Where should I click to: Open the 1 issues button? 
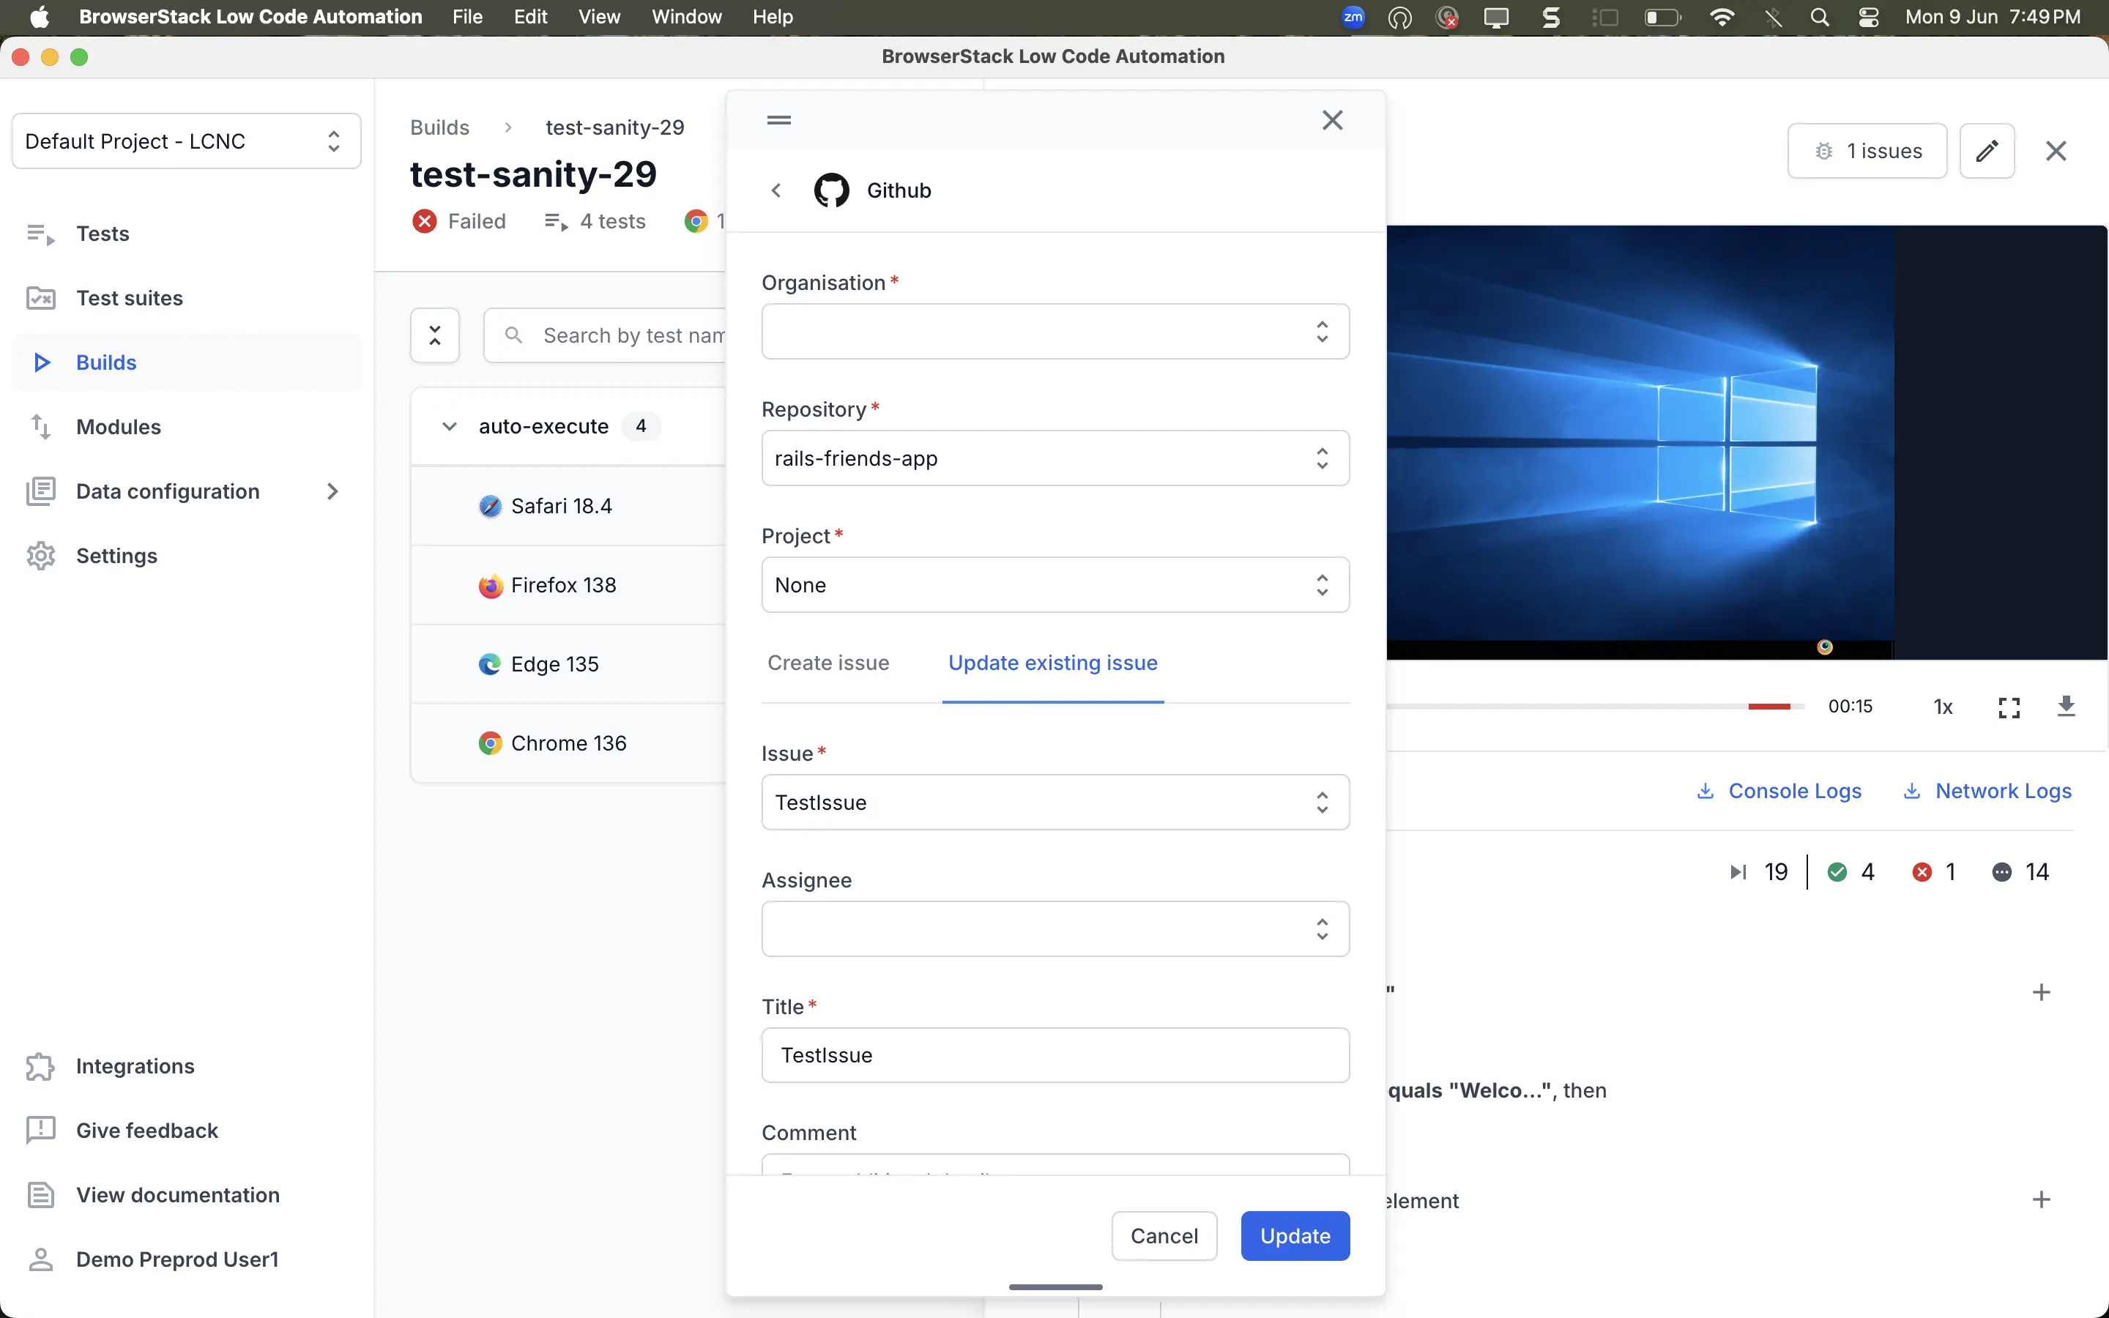[1867, 151]
